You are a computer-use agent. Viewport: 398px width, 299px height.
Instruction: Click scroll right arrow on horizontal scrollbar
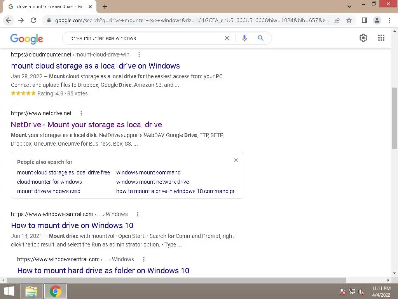point(388,280)
